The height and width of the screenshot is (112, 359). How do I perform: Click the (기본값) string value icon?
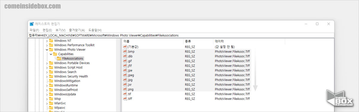tap(125, 47)
